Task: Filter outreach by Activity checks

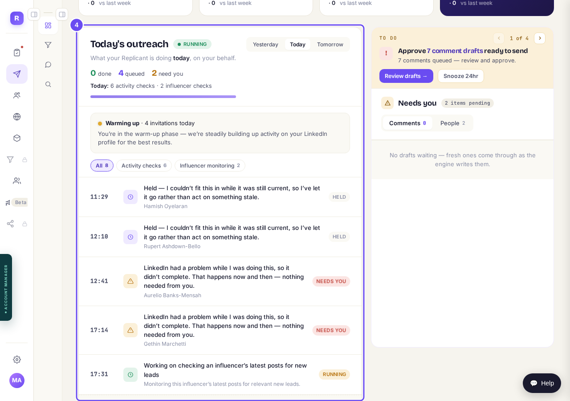Action: (x=144, y=166)
